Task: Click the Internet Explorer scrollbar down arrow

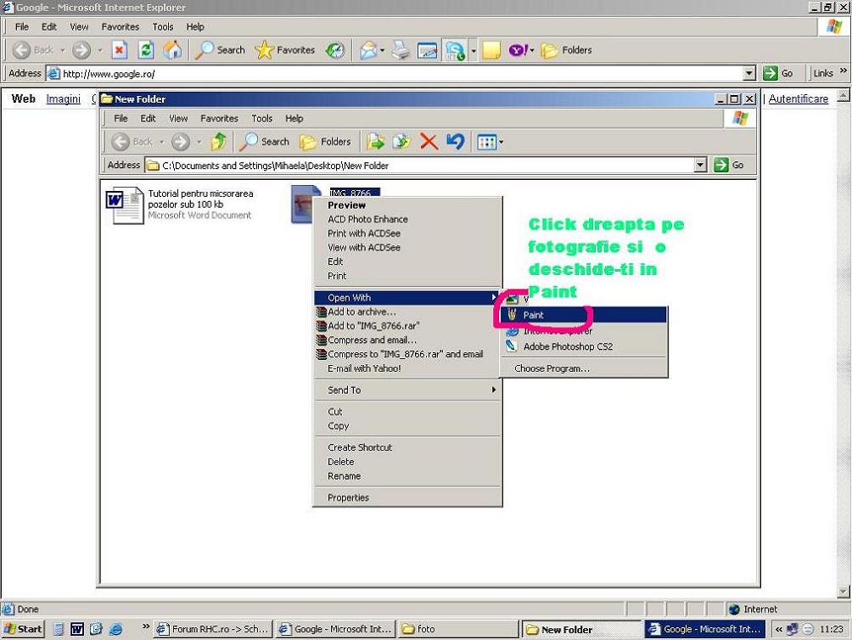Action: (x=844, y=592)
